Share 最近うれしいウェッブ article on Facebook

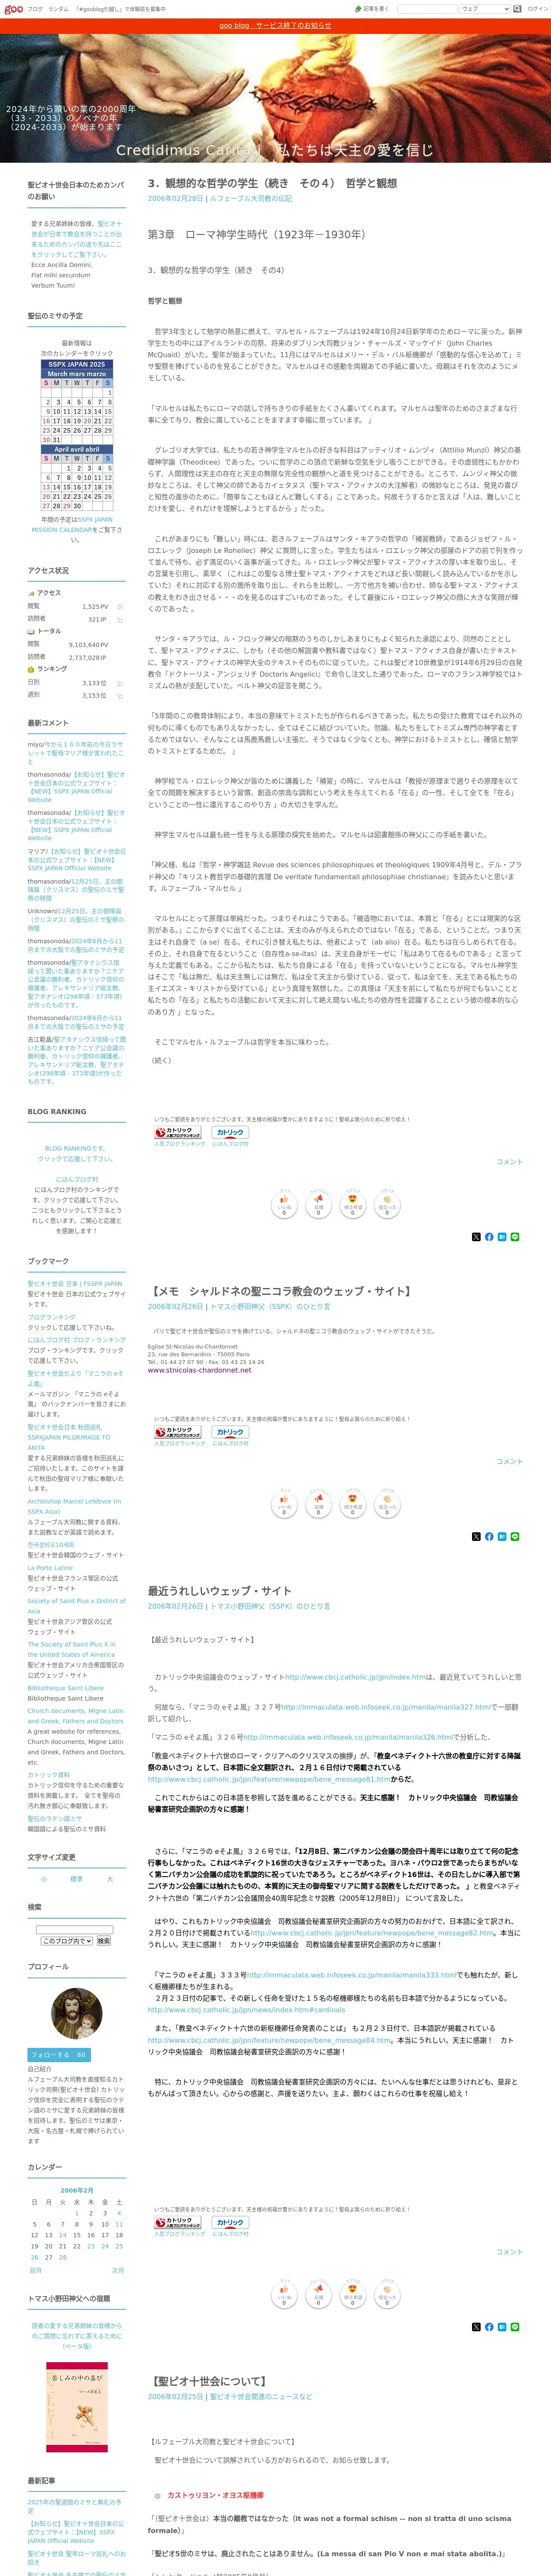489,2327
